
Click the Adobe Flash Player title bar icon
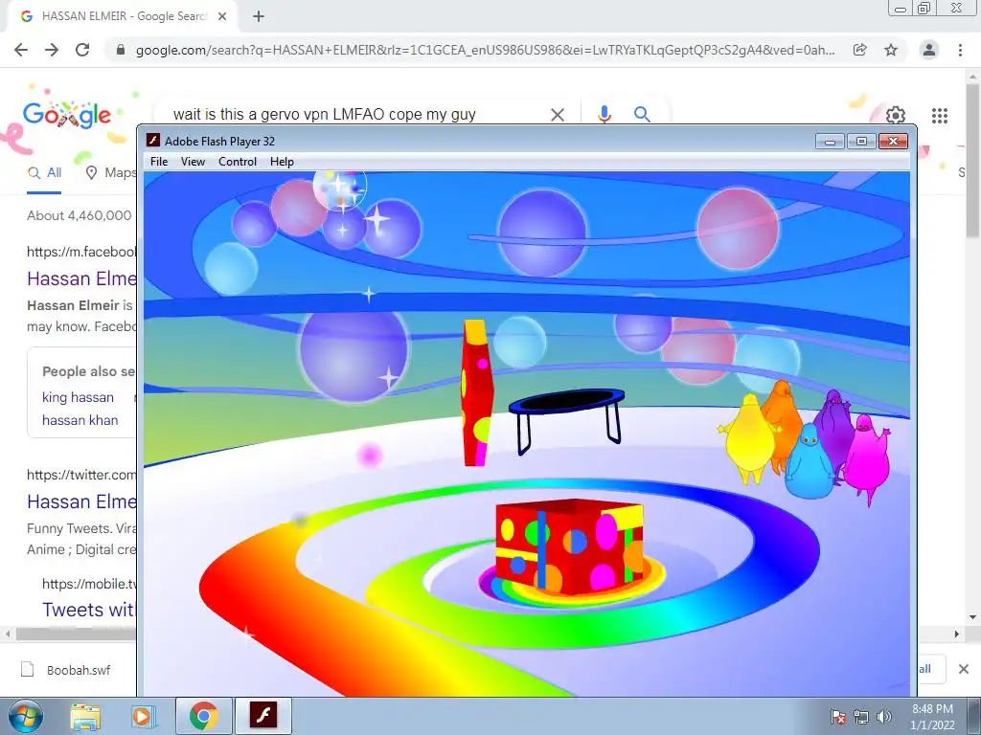tap(152, 140)
